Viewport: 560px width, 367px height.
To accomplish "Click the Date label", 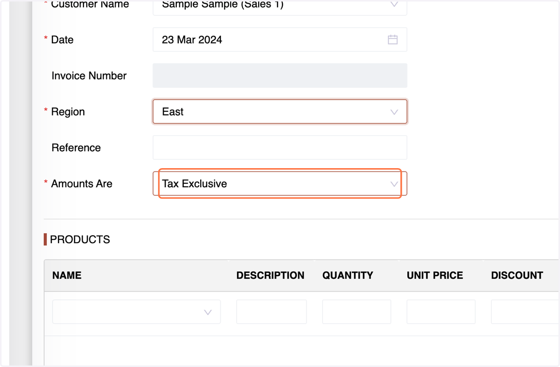I will pos(62,40).
